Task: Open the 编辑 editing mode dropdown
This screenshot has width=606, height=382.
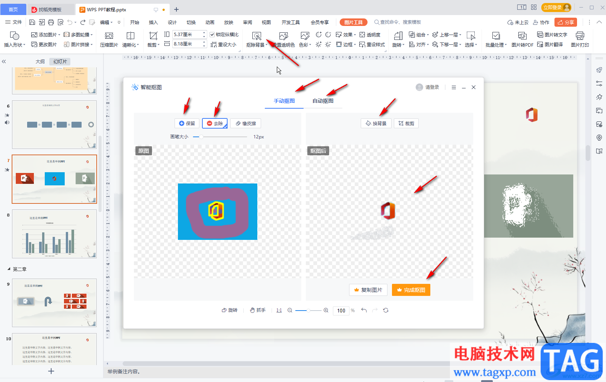Action: 106,22
